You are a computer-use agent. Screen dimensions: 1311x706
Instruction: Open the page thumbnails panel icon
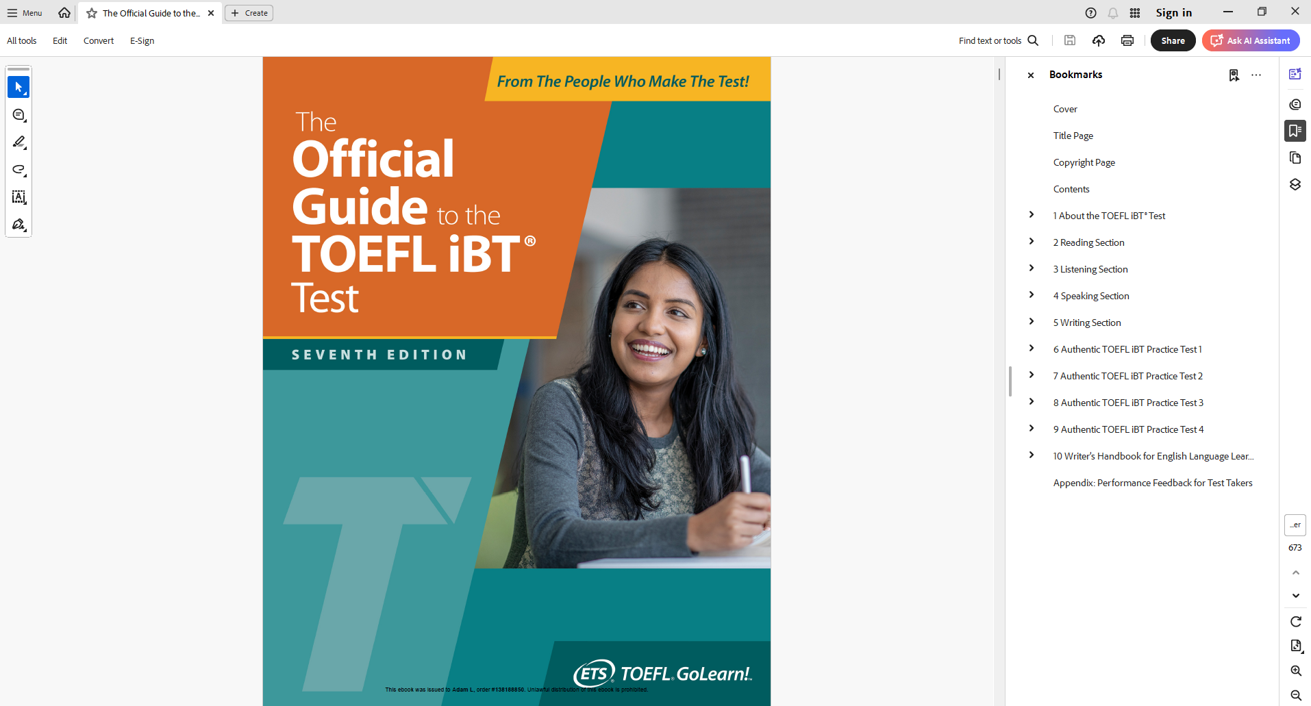click(x=1295, y=158)
